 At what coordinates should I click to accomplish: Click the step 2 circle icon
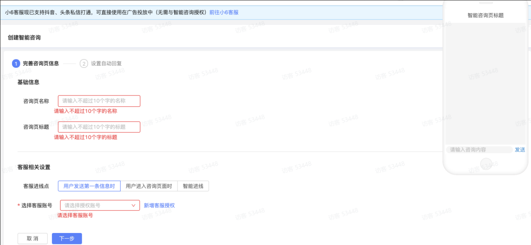[84, 64]
